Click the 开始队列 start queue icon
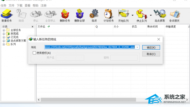This screenshot has height=107, width=190. click(x=123, y=14)
